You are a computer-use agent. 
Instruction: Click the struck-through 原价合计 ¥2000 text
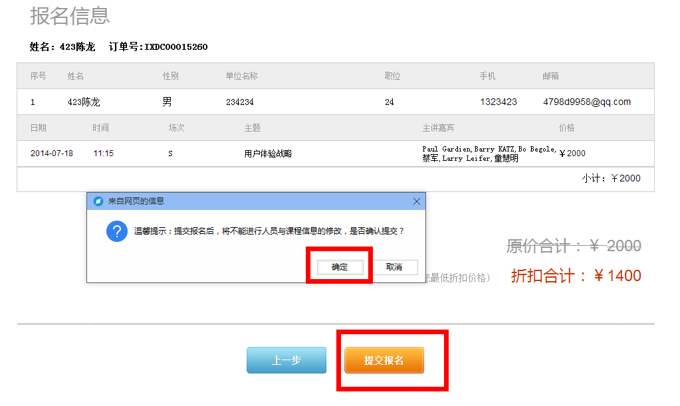(573, 247)
